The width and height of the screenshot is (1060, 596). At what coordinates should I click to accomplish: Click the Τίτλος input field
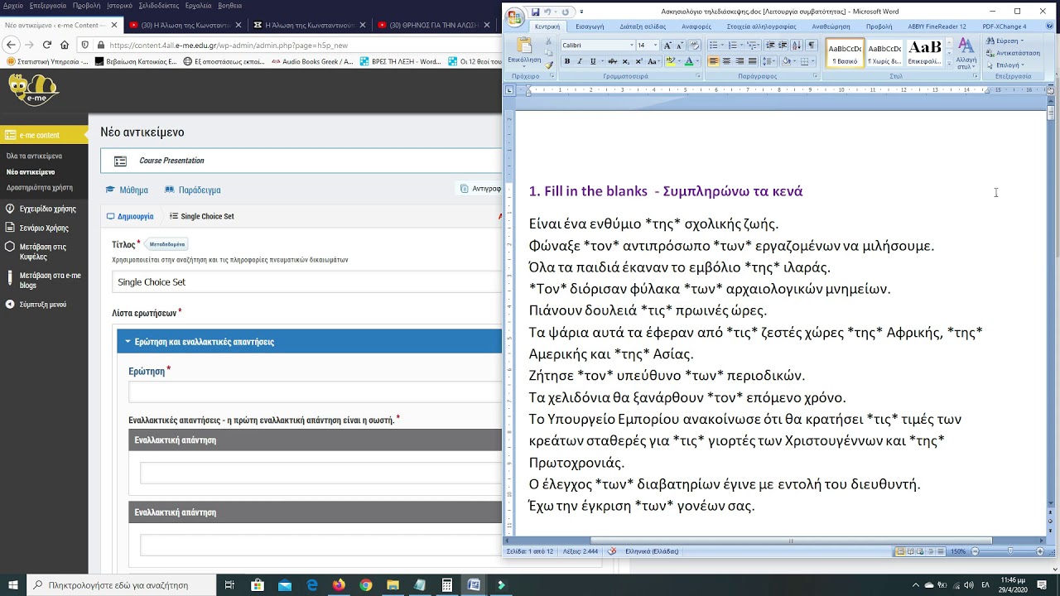pyautogui.click(x=306, y=282)
